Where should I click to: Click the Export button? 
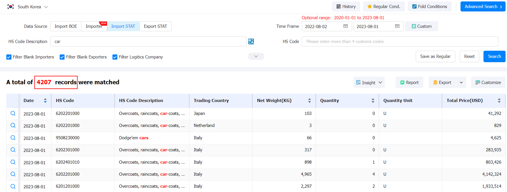[442, 83]
